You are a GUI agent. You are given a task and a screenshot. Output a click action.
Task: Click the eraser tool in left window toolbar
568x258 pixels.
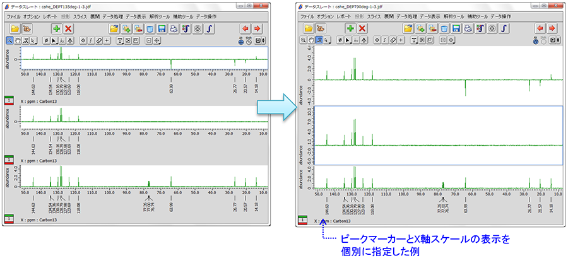point(99,40)
